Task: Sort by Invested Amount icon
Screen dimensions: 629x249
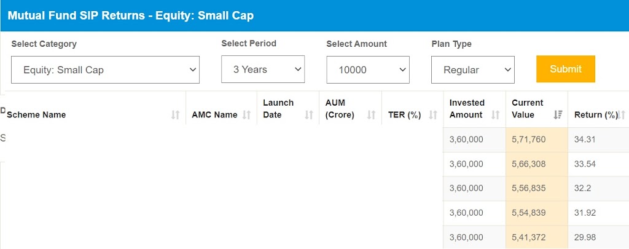Action: [x=496, y=115]
